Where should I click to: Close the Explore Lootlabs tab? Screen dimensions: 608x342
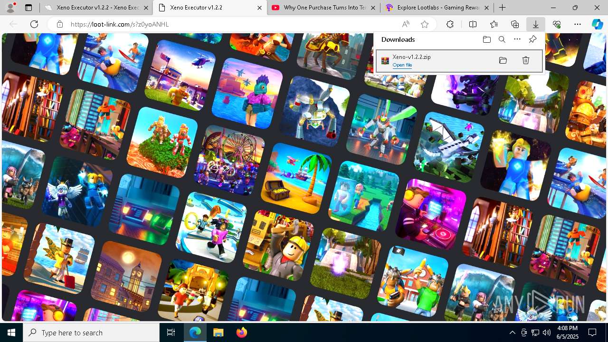tap(486, 8)
